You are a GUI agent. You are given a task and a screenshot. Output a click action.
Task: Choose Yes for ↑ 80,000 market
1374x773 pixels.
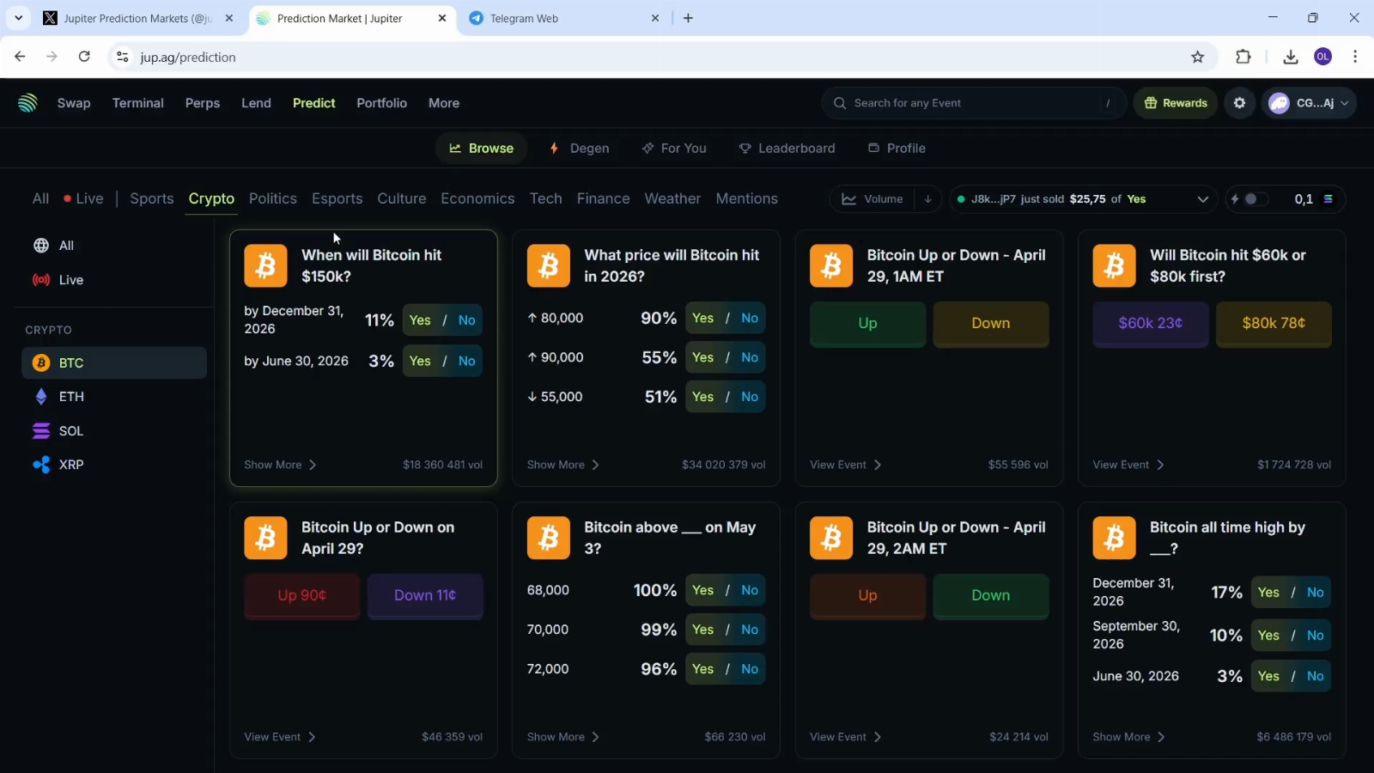702,318
